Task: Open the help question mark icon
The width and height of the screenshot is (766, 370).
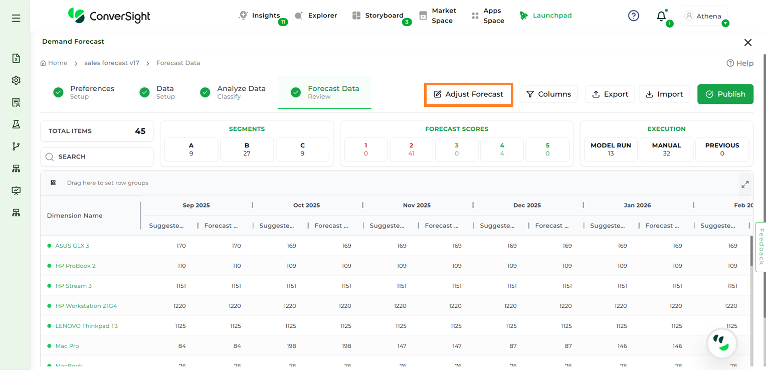Action: tap(634, 16)
